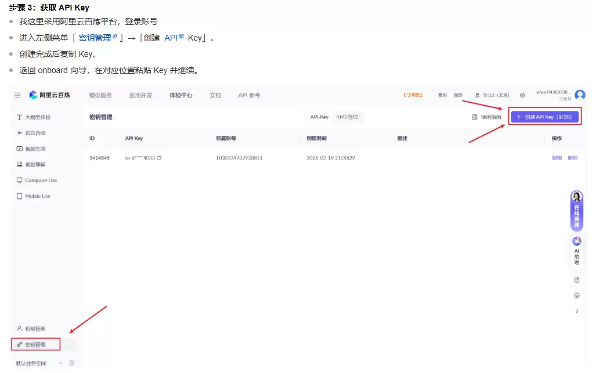Collapse the sidebar with the hamburger icon
This screenshot has height=373, width=592.
click(19, 95)
